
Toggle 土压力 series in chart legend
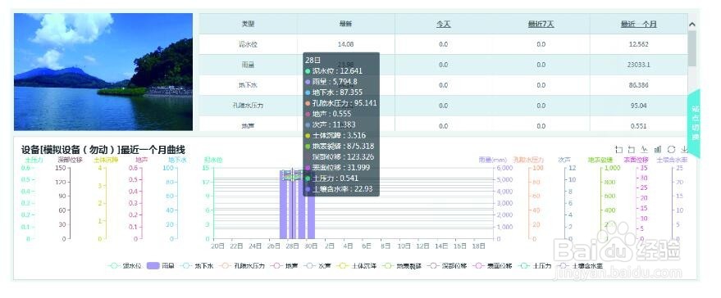click(x=534, y=266)
